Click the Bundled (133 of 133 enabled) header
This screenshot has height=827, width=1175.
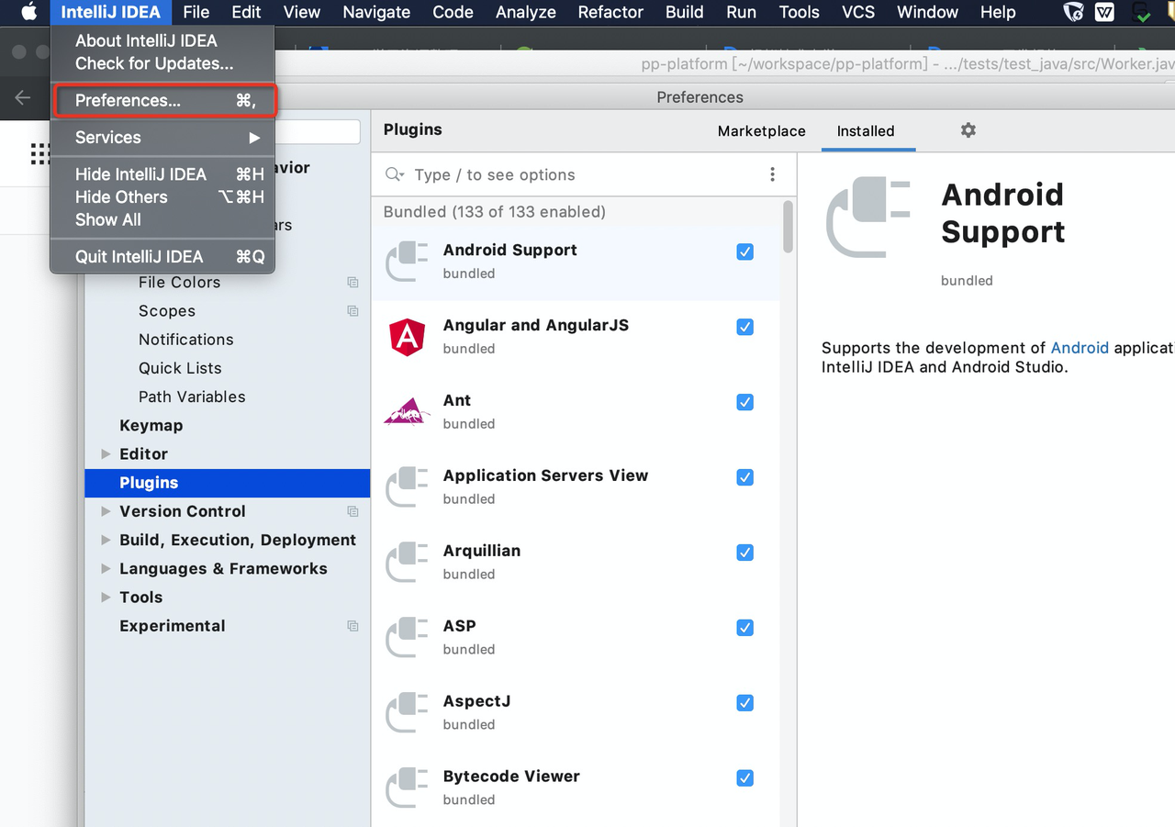[x=494, y=212]
